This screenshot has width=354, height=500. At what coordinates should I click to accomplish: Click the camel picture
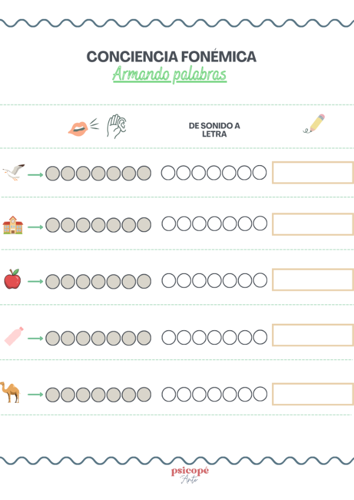(x=10, y=392)
